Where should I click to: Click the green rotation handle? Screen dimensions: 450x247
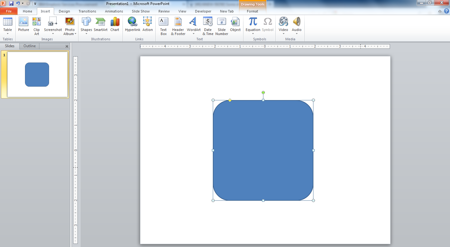[x=263, y=93]
